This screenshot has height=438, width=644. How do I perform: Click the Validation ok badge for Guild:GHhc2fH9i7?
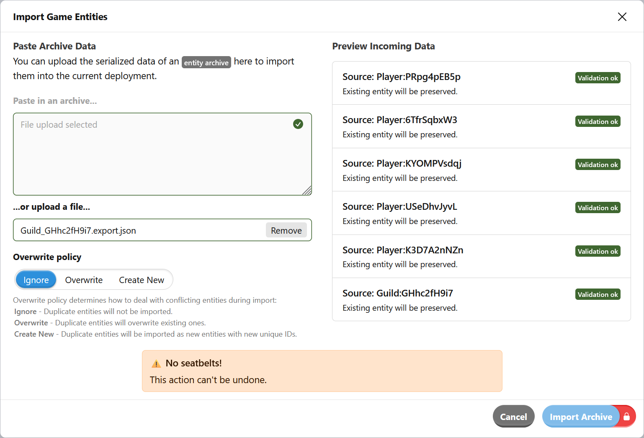[x=598, y=294]
